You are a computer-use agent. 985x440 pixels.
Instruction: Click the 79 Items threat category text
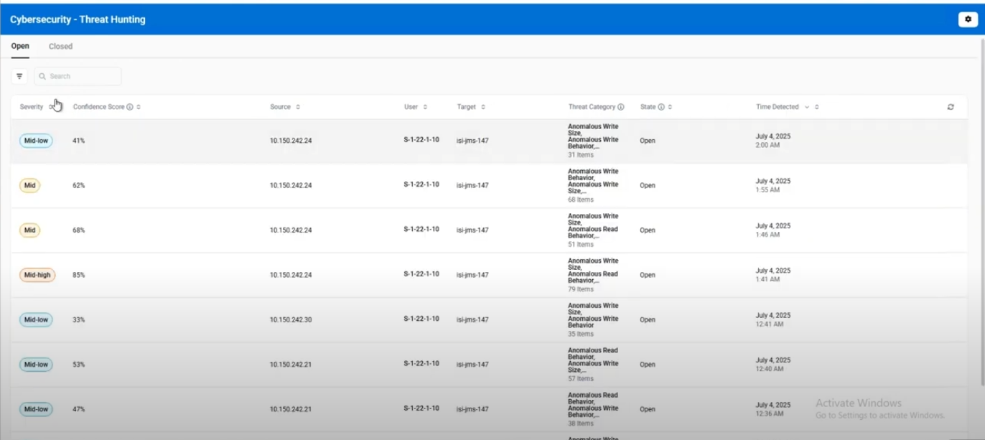point(581,289)
